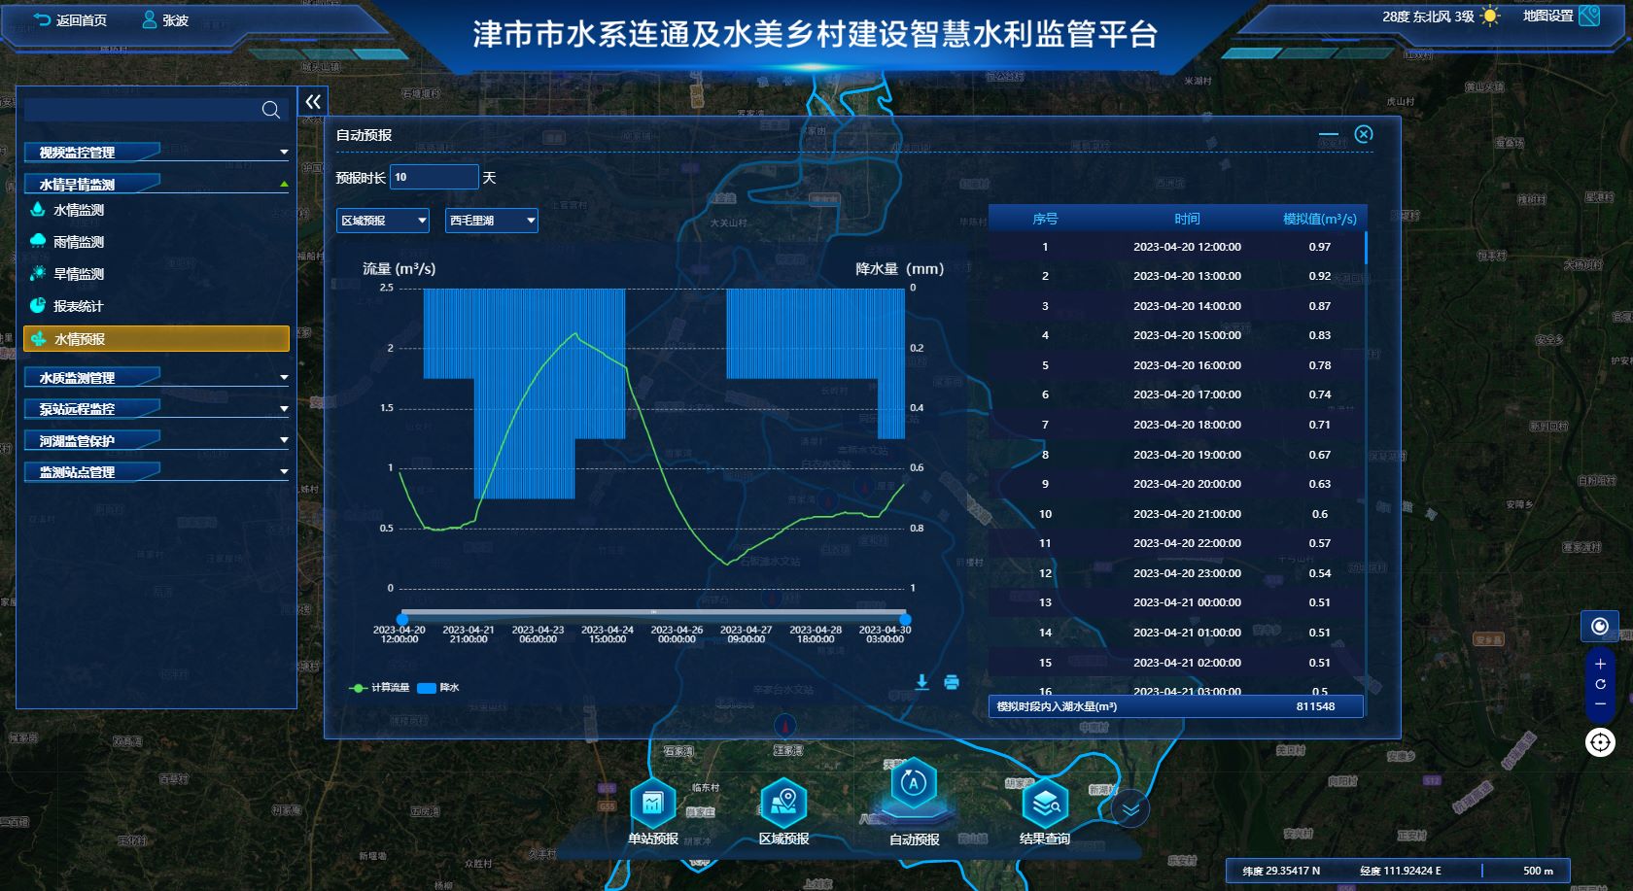Select the 时间 column header
This screenshot has width=1633, height=891.
click(x=1187, y=219)
